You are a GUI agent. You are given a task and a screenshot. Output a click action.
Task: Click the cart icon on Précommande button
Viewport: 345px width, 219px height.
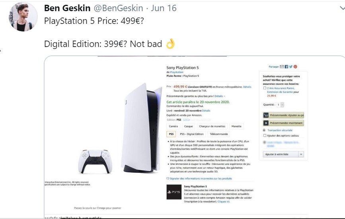tap(266, 115)
